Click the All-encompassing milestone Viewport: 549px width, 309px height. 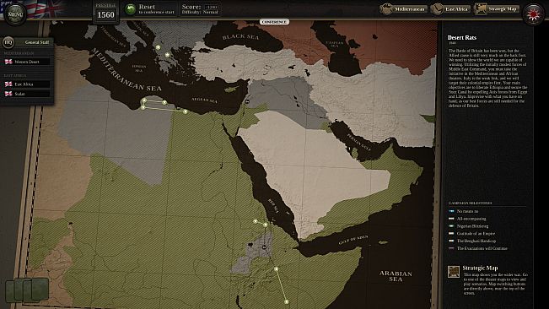coord(471,219)
